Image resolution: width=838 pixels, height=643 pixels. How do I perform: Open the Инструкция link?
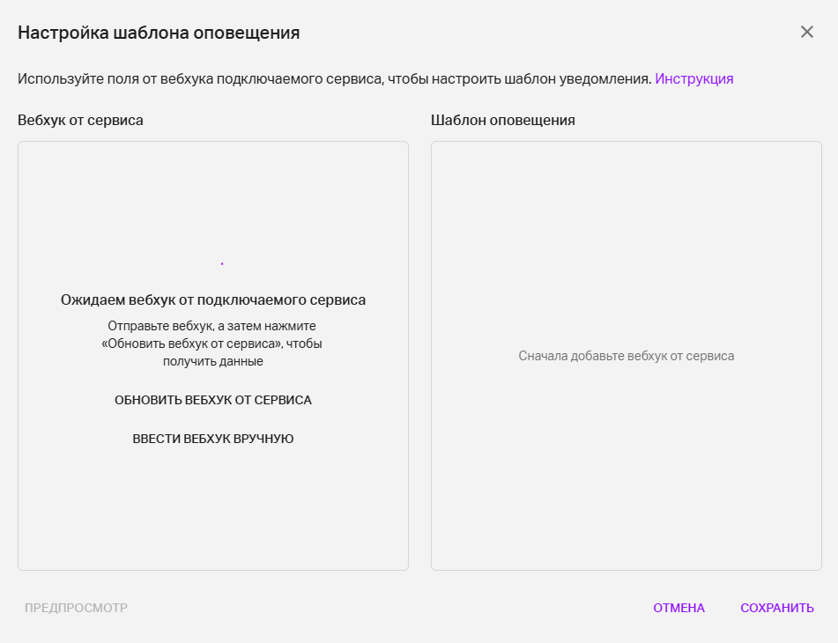694,79
